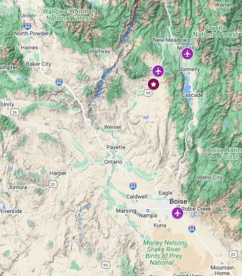
Task: Select the Ontario town label
Action: 113,162
